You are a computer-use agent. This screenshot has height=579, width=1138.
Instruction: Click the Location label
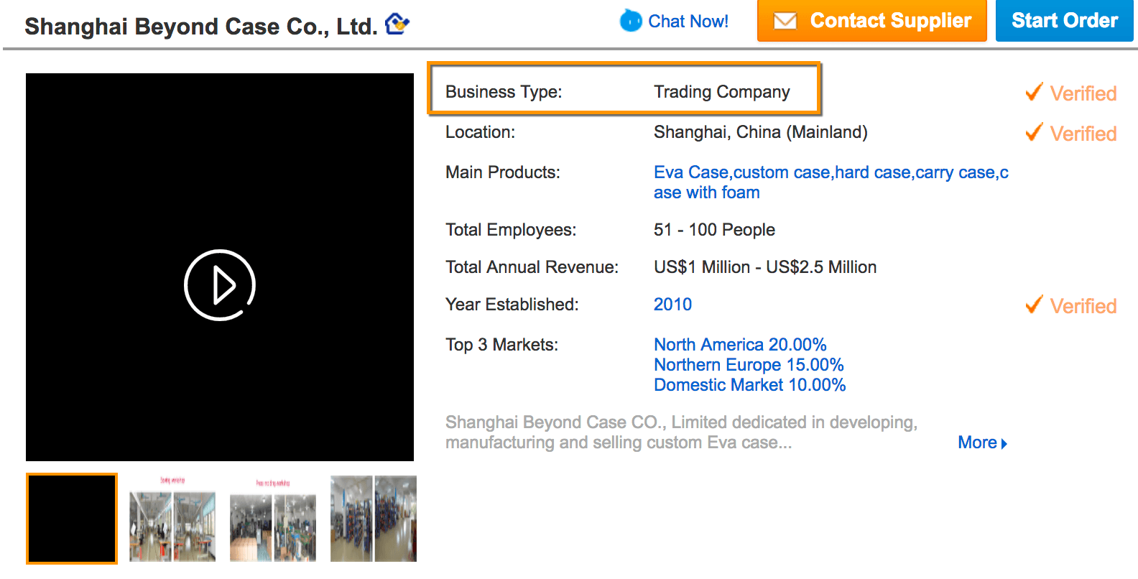[480, 132]
